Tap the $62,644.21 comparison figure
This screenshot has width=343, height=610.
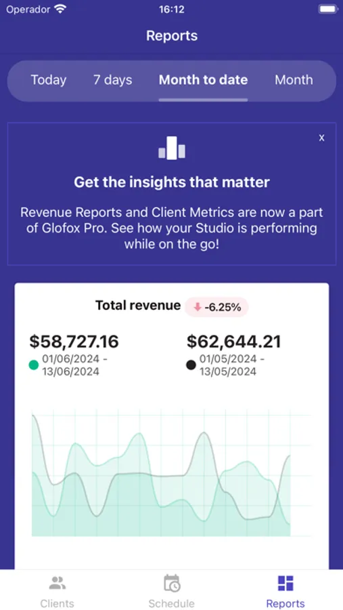pos(233,342)
